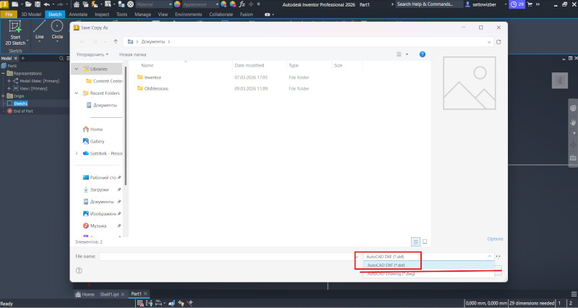Switch to the Annotate ribbon tab
The width and height of the screenshot is (578, 308).
(78, 14)
